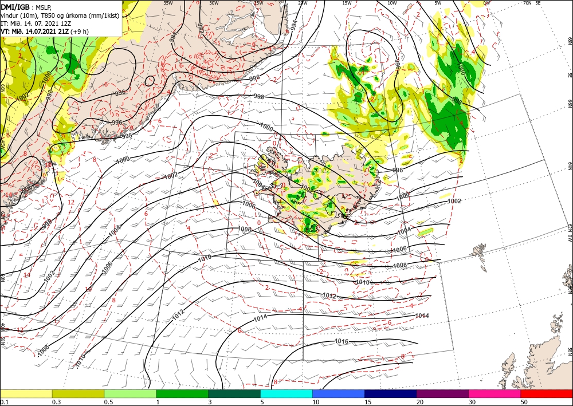The width and height of the screenshot is (573, 406).
Task: Select the 'IT: Mið. 14. 07. 2021 12Z' line
Action: tap(35, 23)
